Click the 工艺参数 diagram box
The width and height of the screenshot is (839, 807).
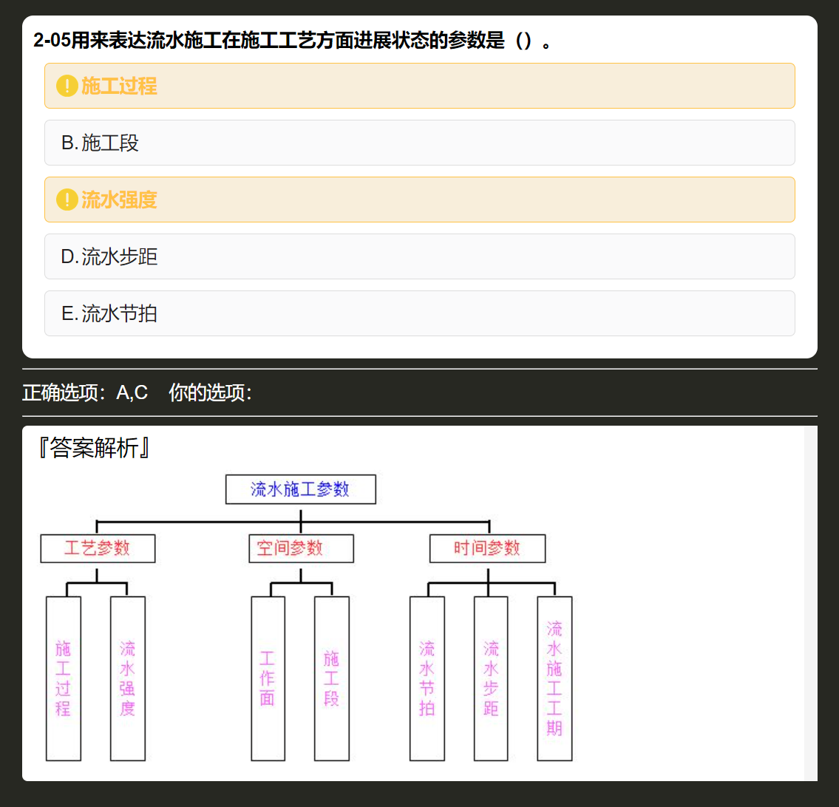coord(98,548)
